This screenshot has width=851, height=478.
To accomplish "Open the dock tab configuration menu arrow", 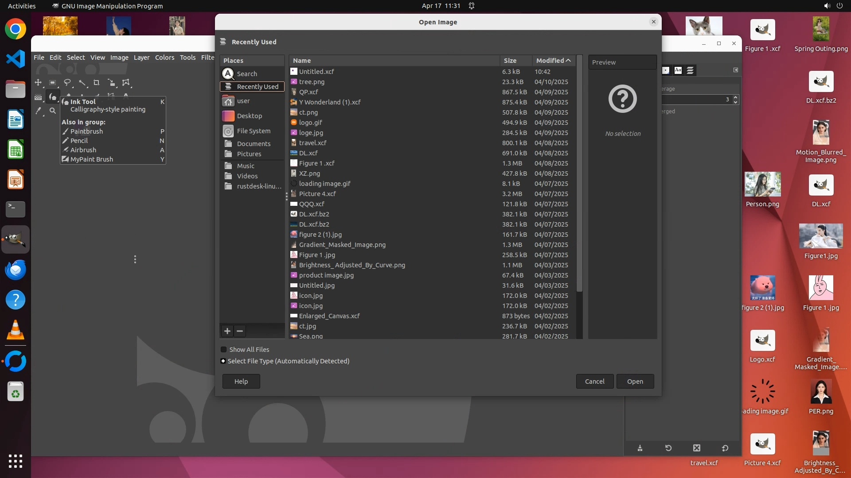I will click(x=736, y=70).
